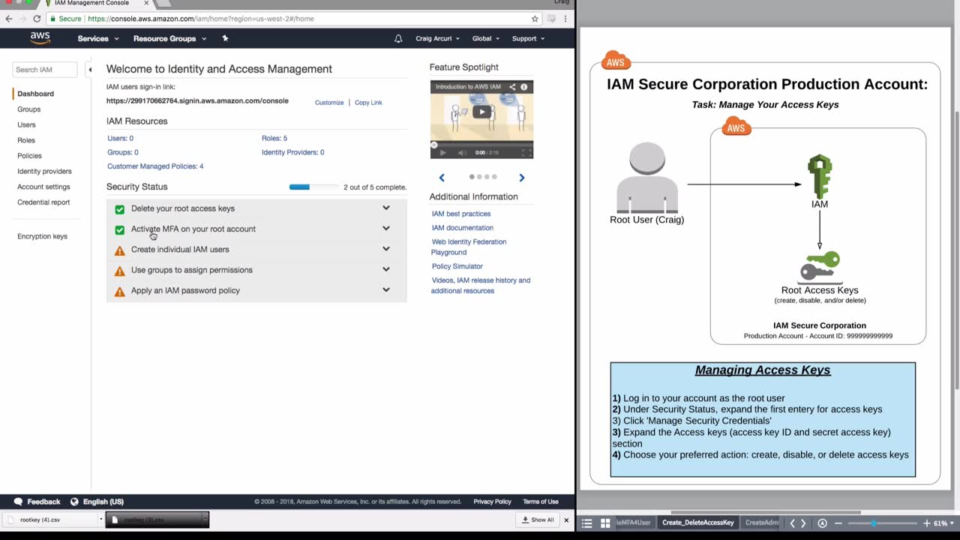Reload the page with browser refresh button

tap(37, 19)
